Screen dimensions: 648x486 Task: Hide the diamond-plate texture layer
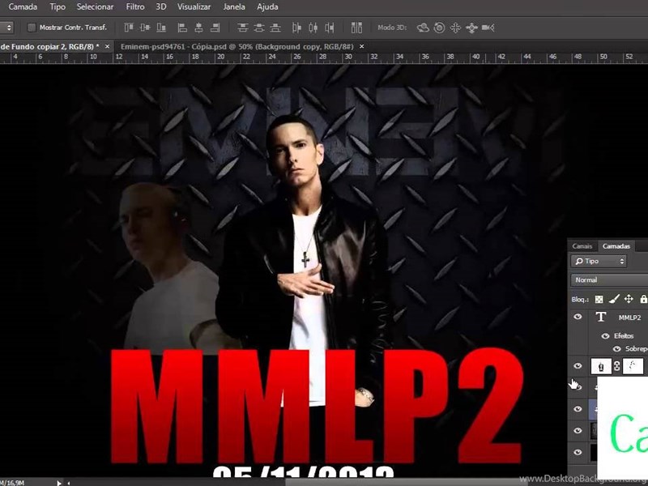(x=578, y=431)
